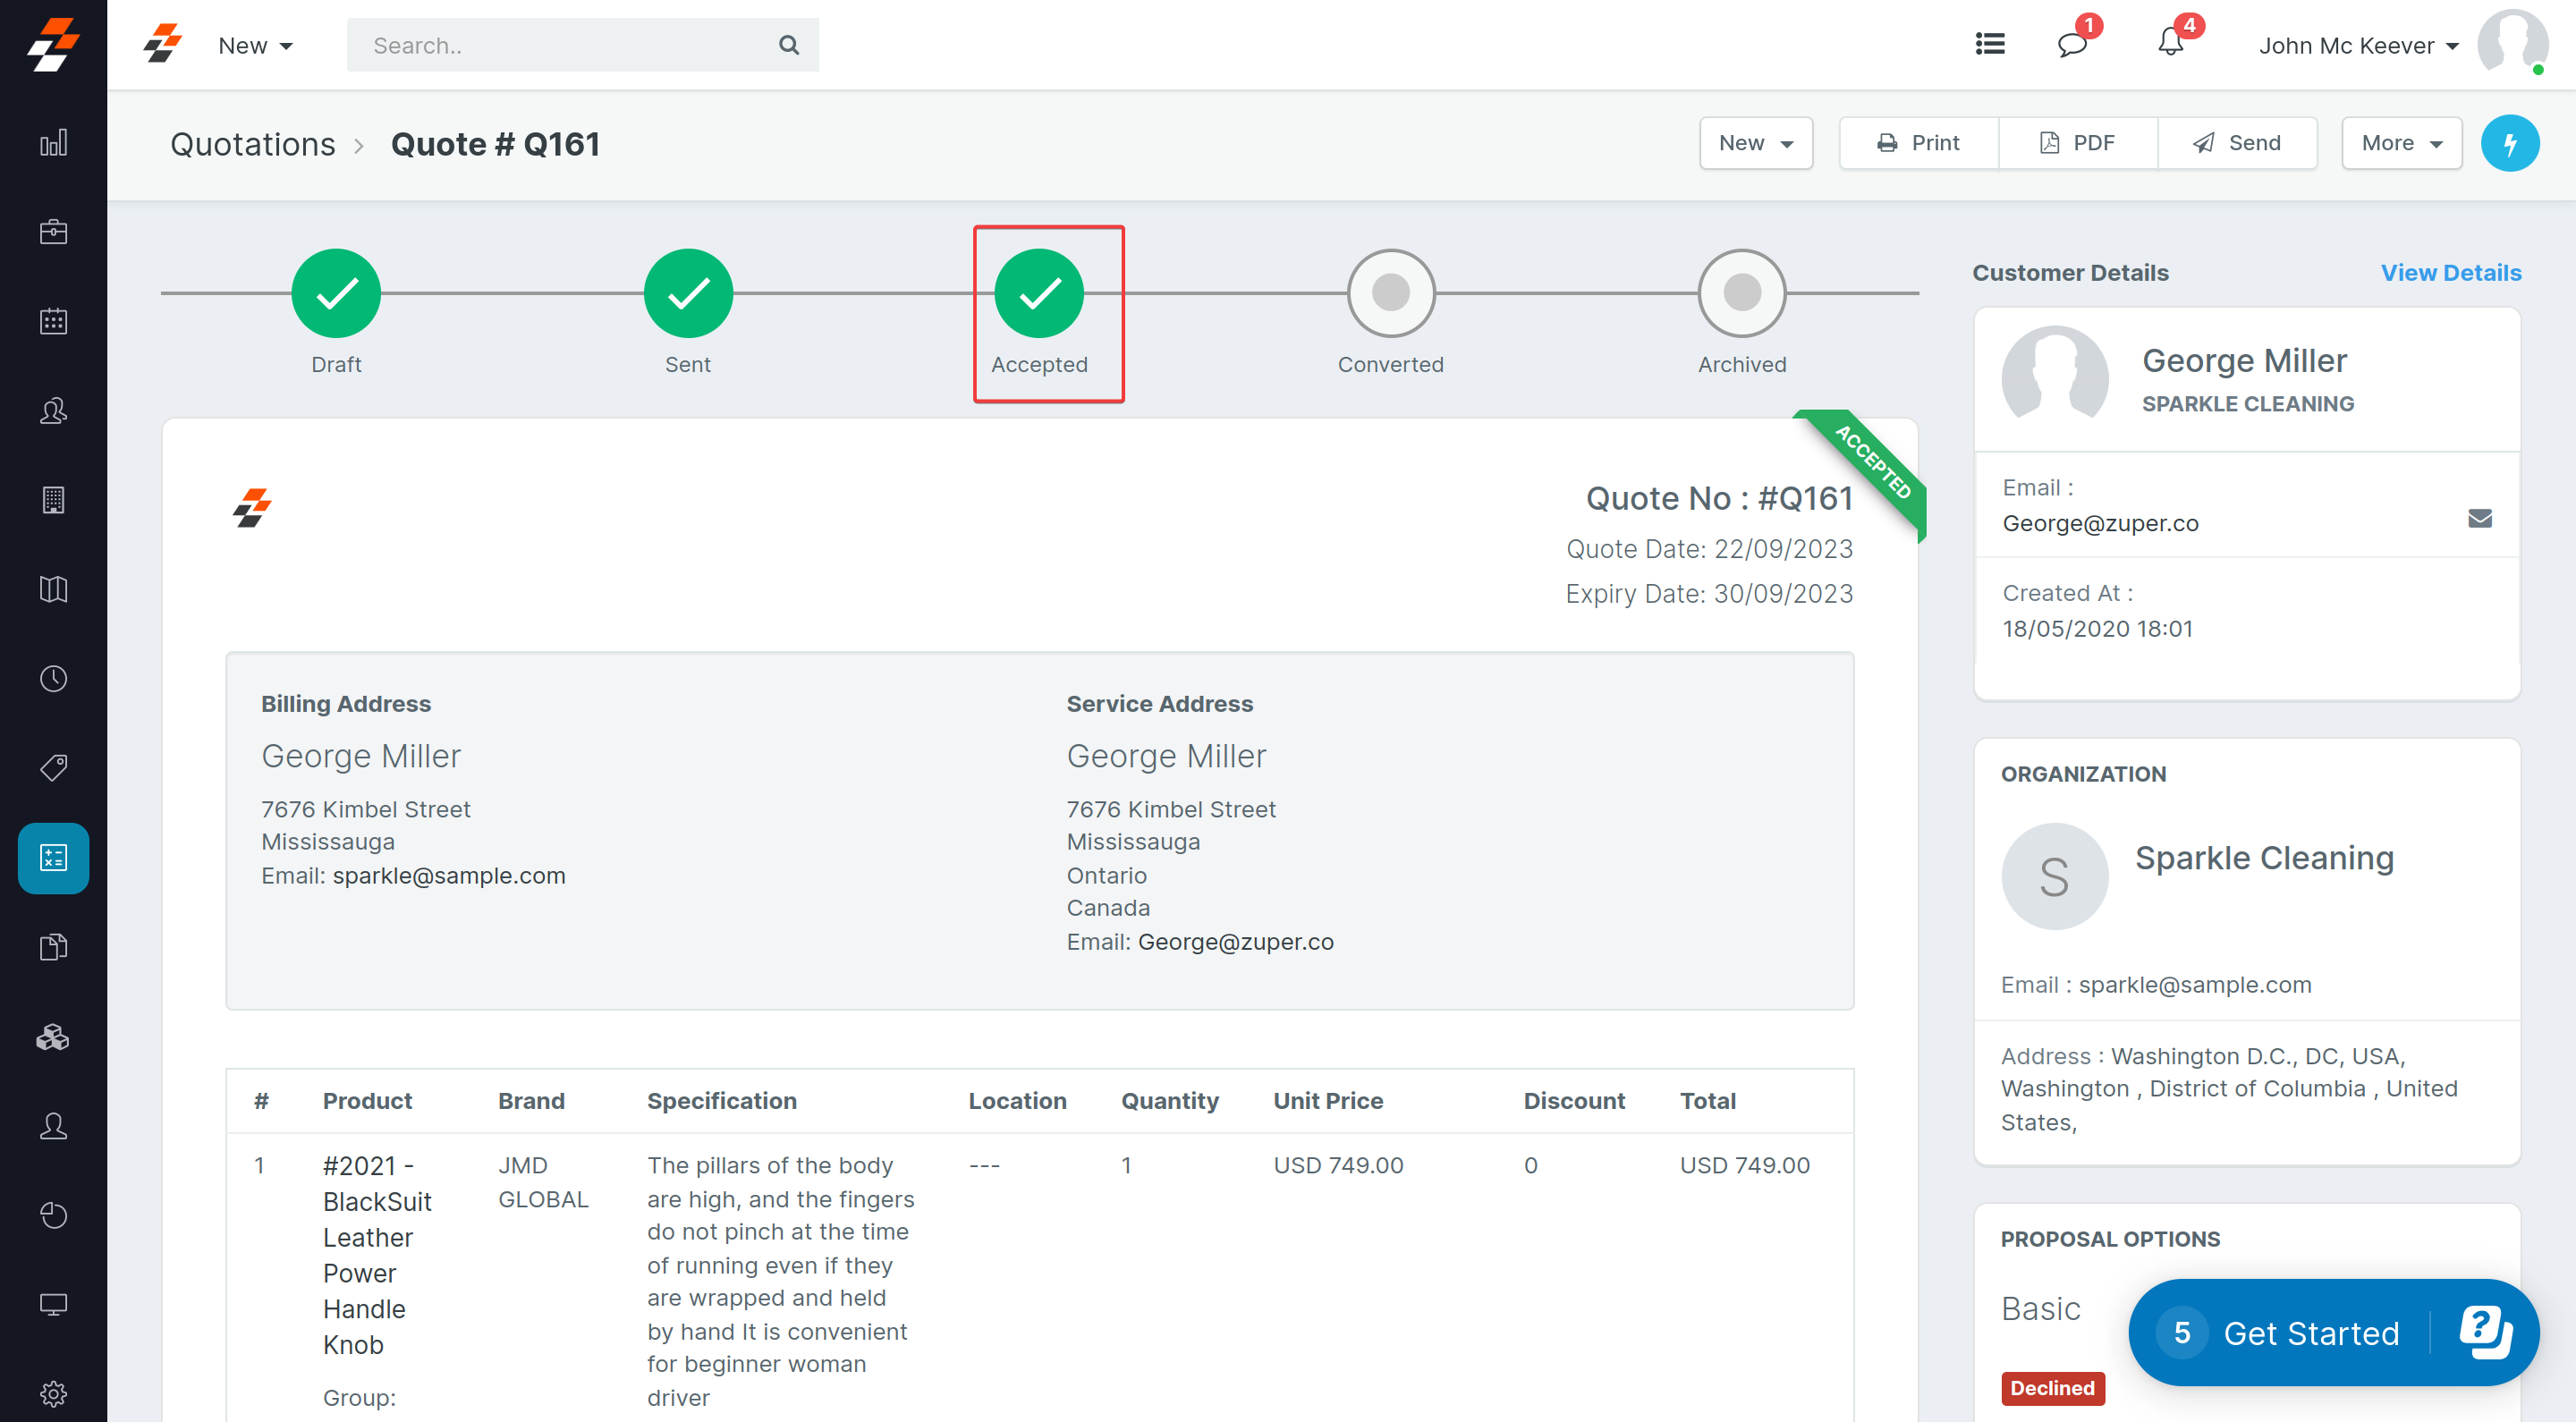Click the map icon in sidebar
This screenshot has height=1422, width=2576.
(x=53, y=589)
